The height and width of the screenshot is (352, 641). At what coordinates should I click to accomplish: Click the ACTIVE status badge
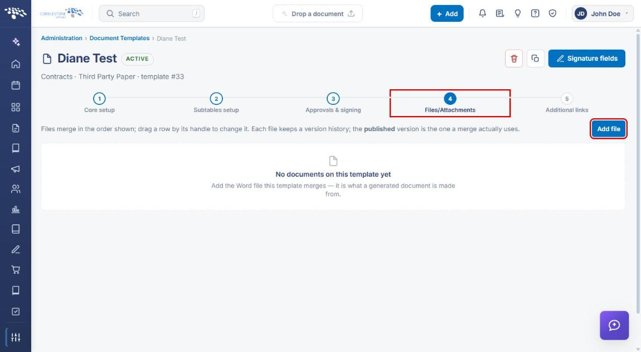(x=137, y=59)
